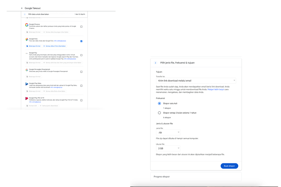Expand the Ukuran file 2 GB dropdown
The width and height of the screenshot is (281, 187).
point(168,148)
